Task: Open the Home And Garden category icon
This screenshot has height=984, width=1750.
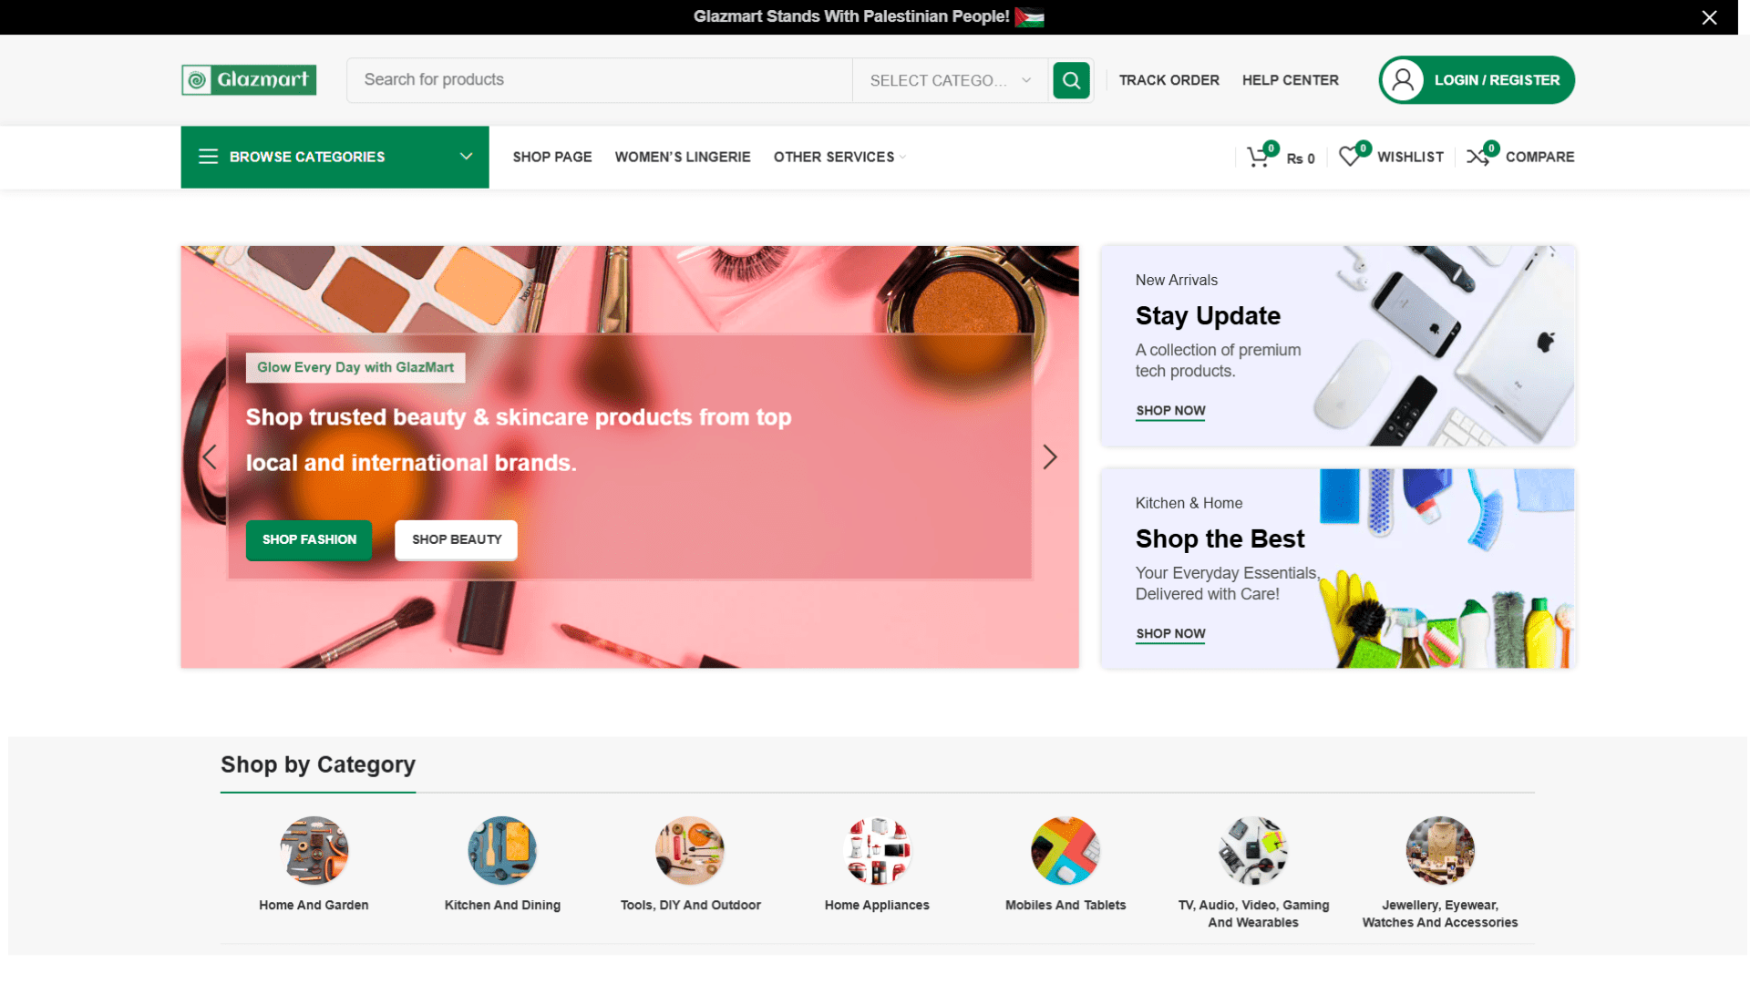Action: pos(314,850)
